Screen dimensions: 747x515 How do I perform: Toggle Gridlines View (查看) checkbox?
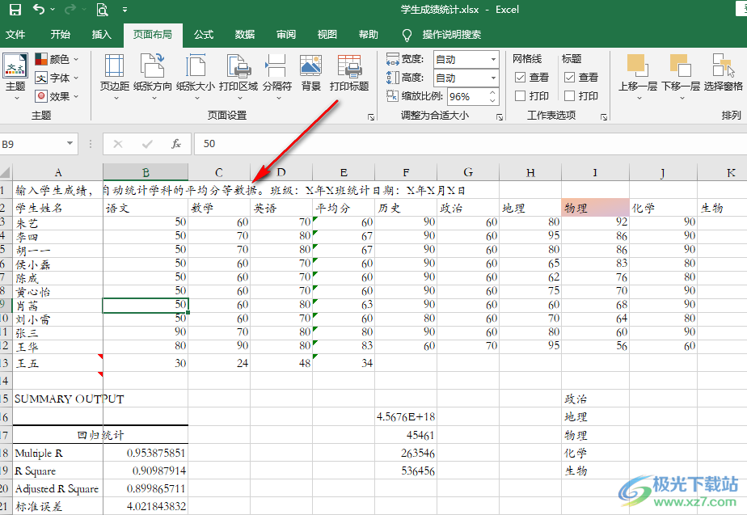pyautogui.click(x=521, y=77)
